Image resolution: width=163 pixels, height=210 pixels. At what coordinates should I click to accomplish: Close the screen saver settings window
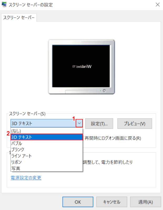click(x=157, y=5)
